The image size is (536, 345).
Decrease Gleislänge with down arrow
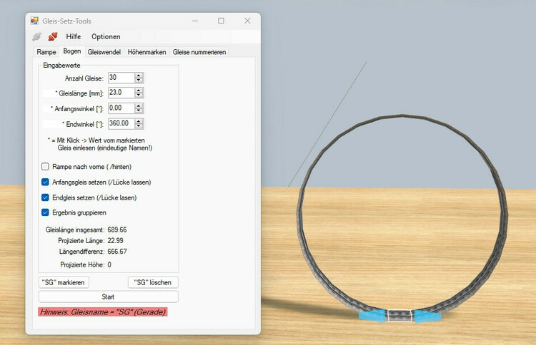(x=139, y=95)
